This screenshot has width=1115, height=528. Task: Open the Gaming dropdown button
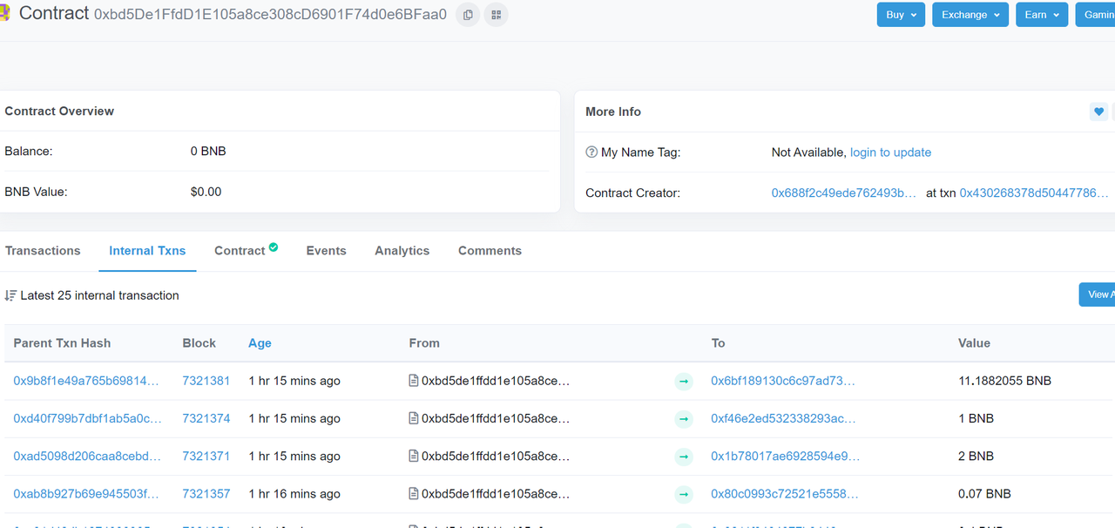1095,15
